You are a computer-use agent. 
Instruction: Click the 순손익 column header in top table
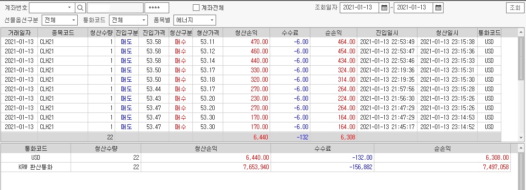(334, 33)
